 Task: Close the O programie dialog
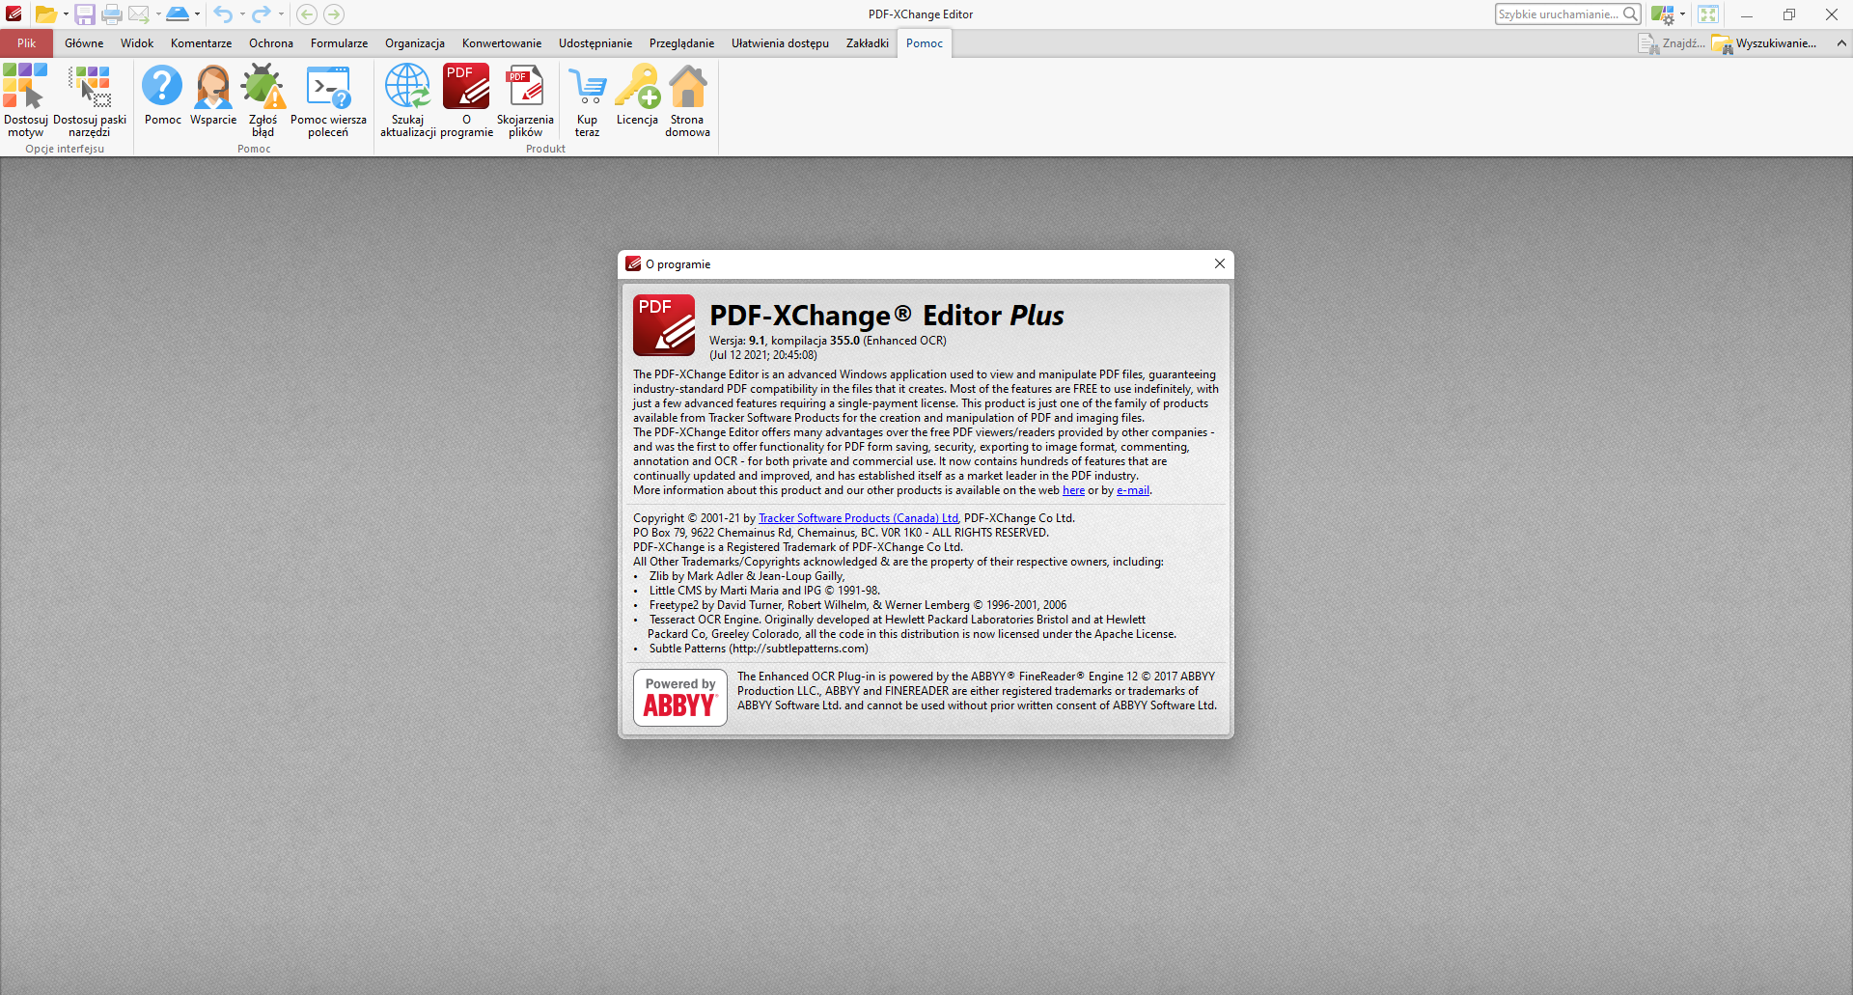click(1220, 263)
